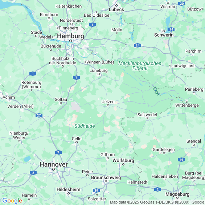Click the A14 shield near Schwerin
The width and height of the screenshot is (205, 205).
171,29
